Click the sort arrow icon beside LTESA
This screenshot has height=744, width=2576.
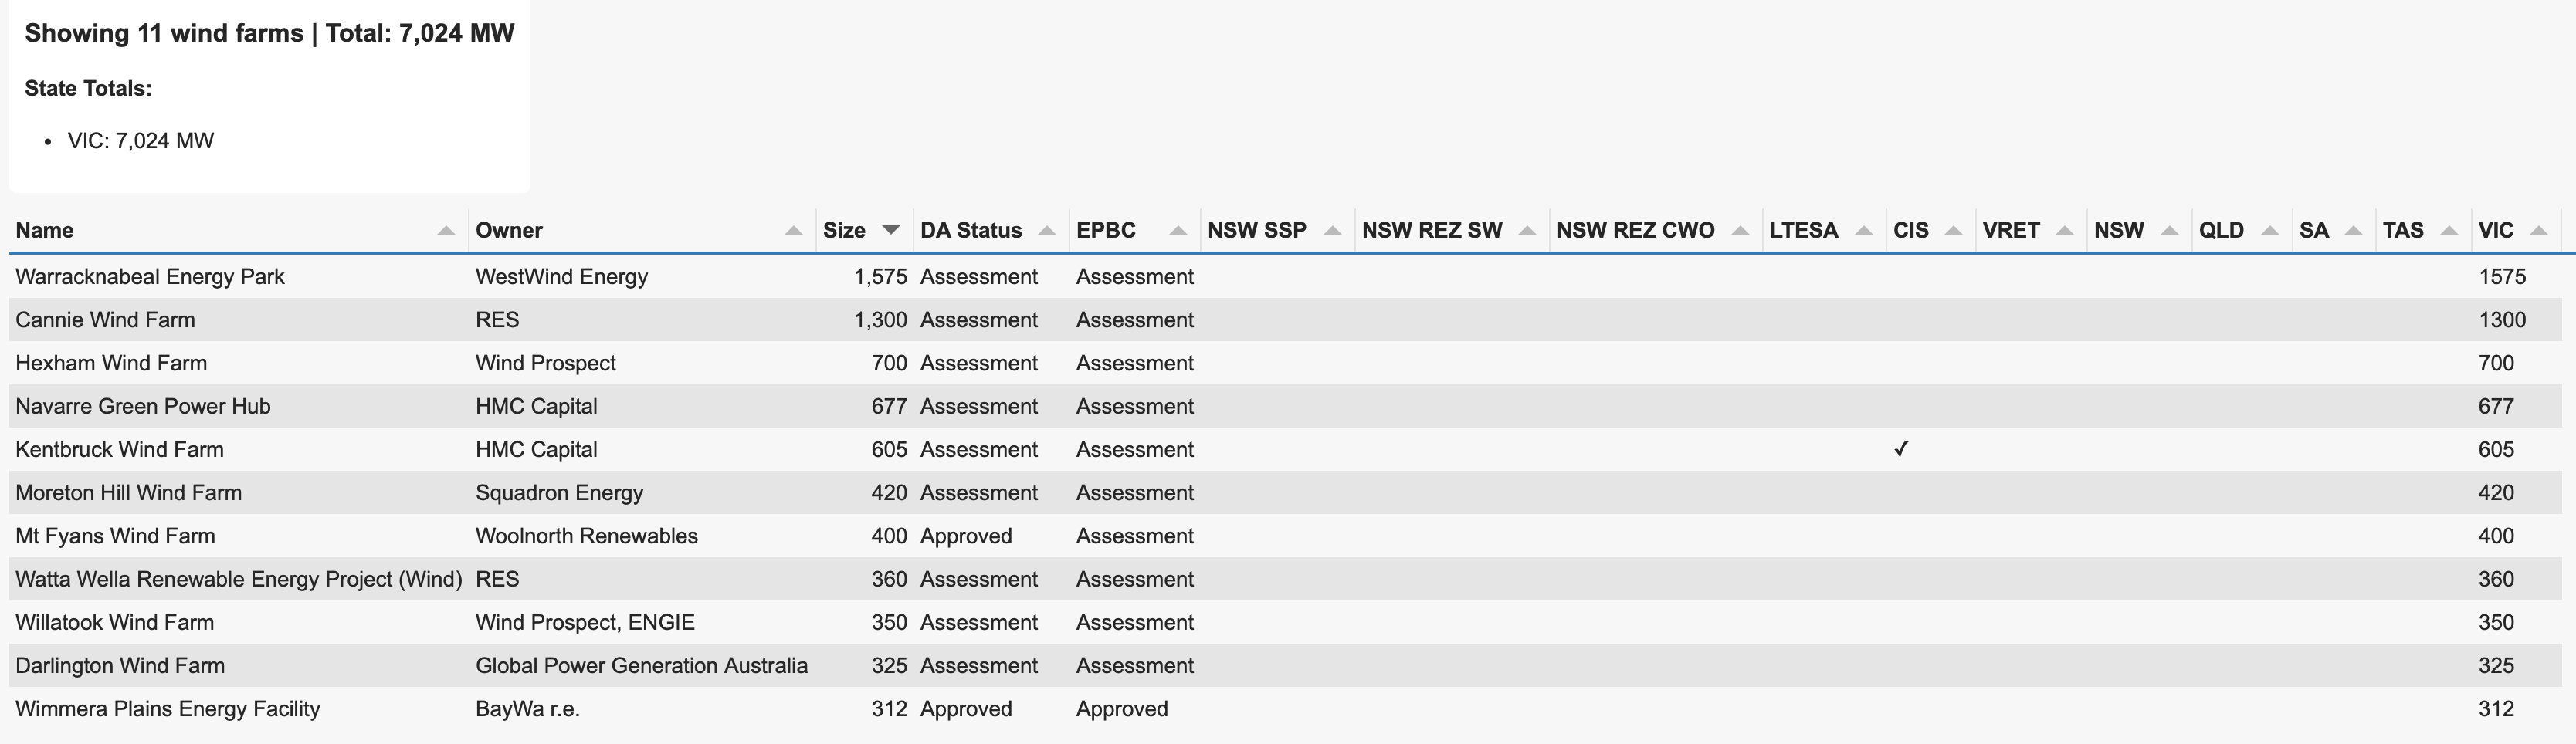pos(1864,231)
